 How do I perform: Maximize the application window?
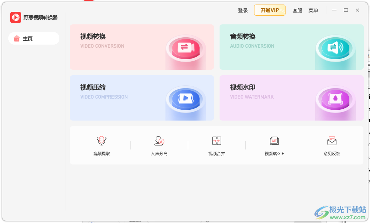pos(346,10)
